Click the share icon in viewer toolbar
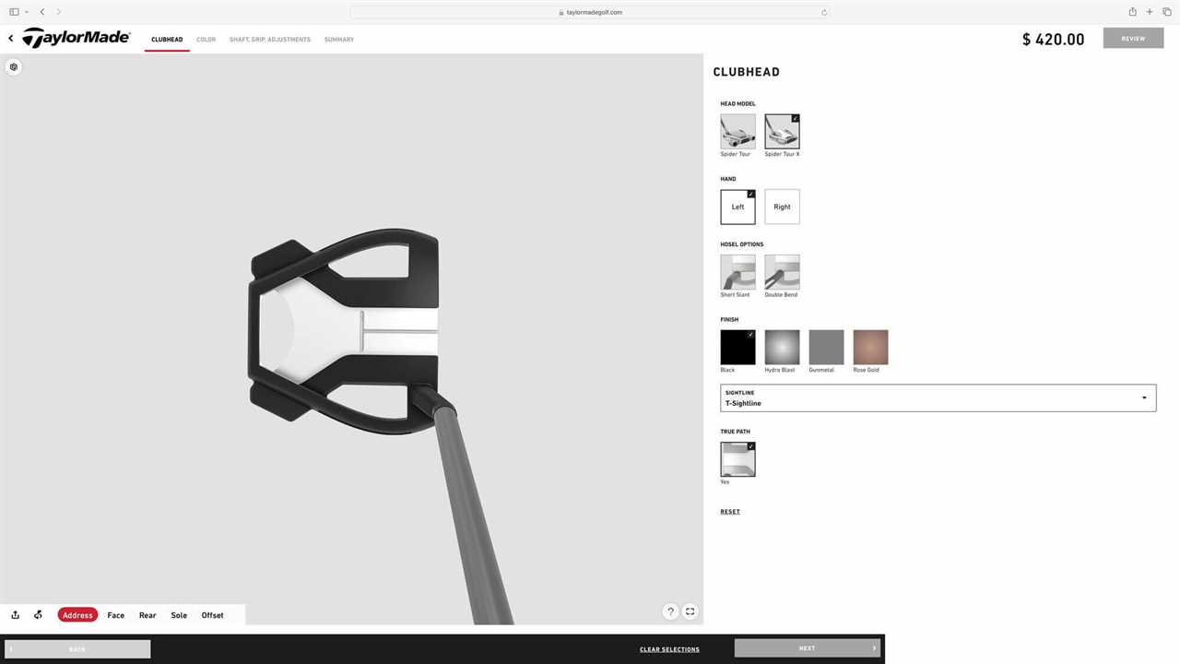Viewport: 1180px width, 664px height. click(x=16, y=615)
